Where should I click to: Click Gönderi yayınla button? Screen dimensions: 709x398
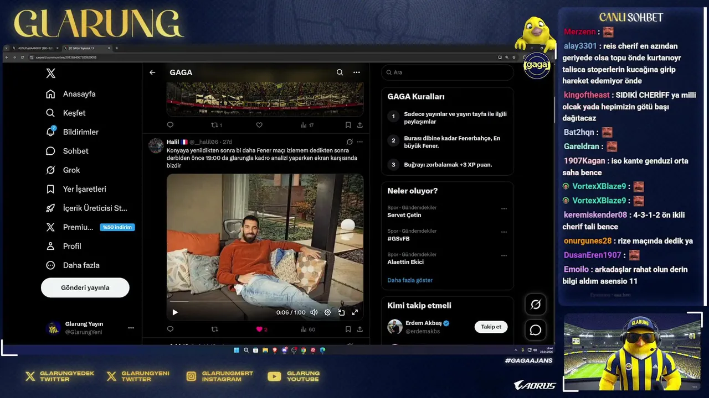(x=85, y=287)
